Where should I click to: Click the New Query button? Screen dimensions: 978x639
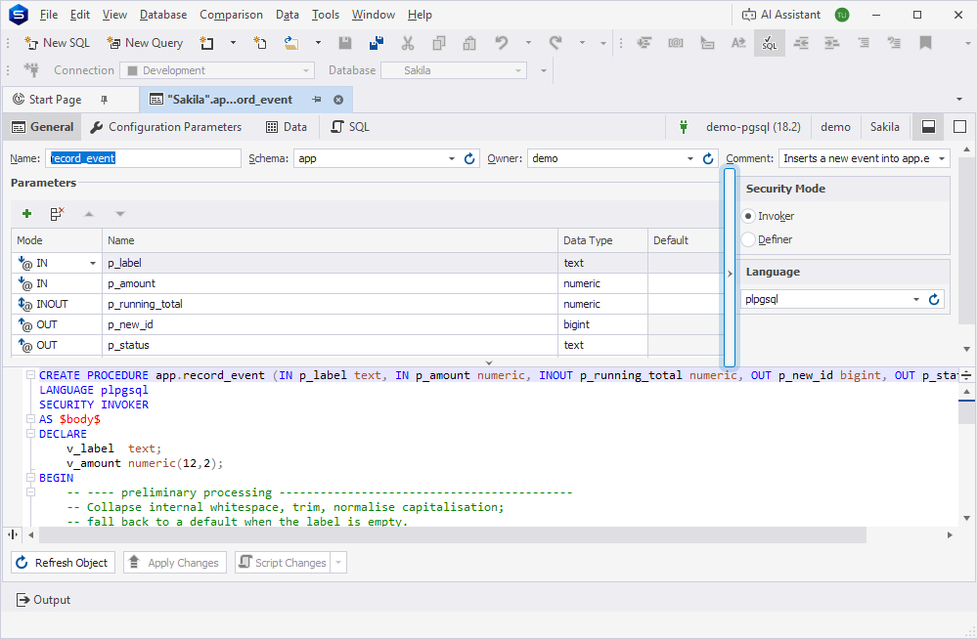point(145,42)
